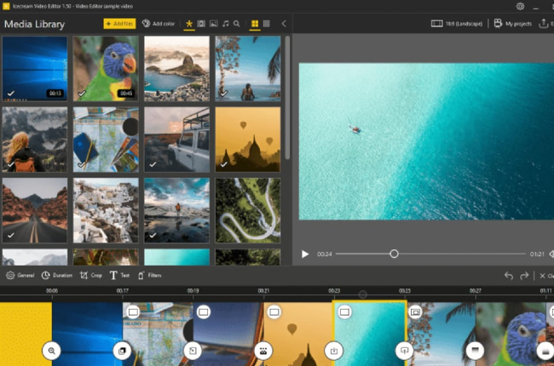Click the aerial ocean image in preview
Image resolution: width=554 pixels, height=366 pixels.
(426, 141)
